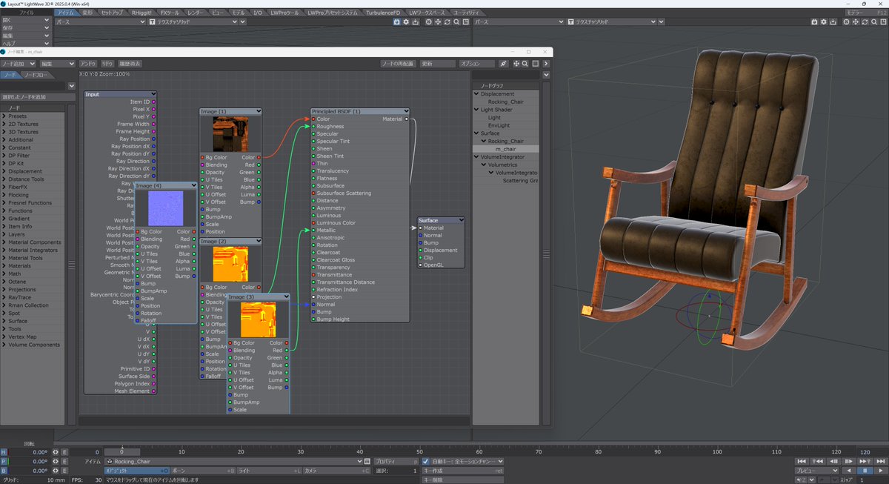The image size is (889, 484).
Task: Expand the Materials category in the node list
Action: (x=4, y=265)
